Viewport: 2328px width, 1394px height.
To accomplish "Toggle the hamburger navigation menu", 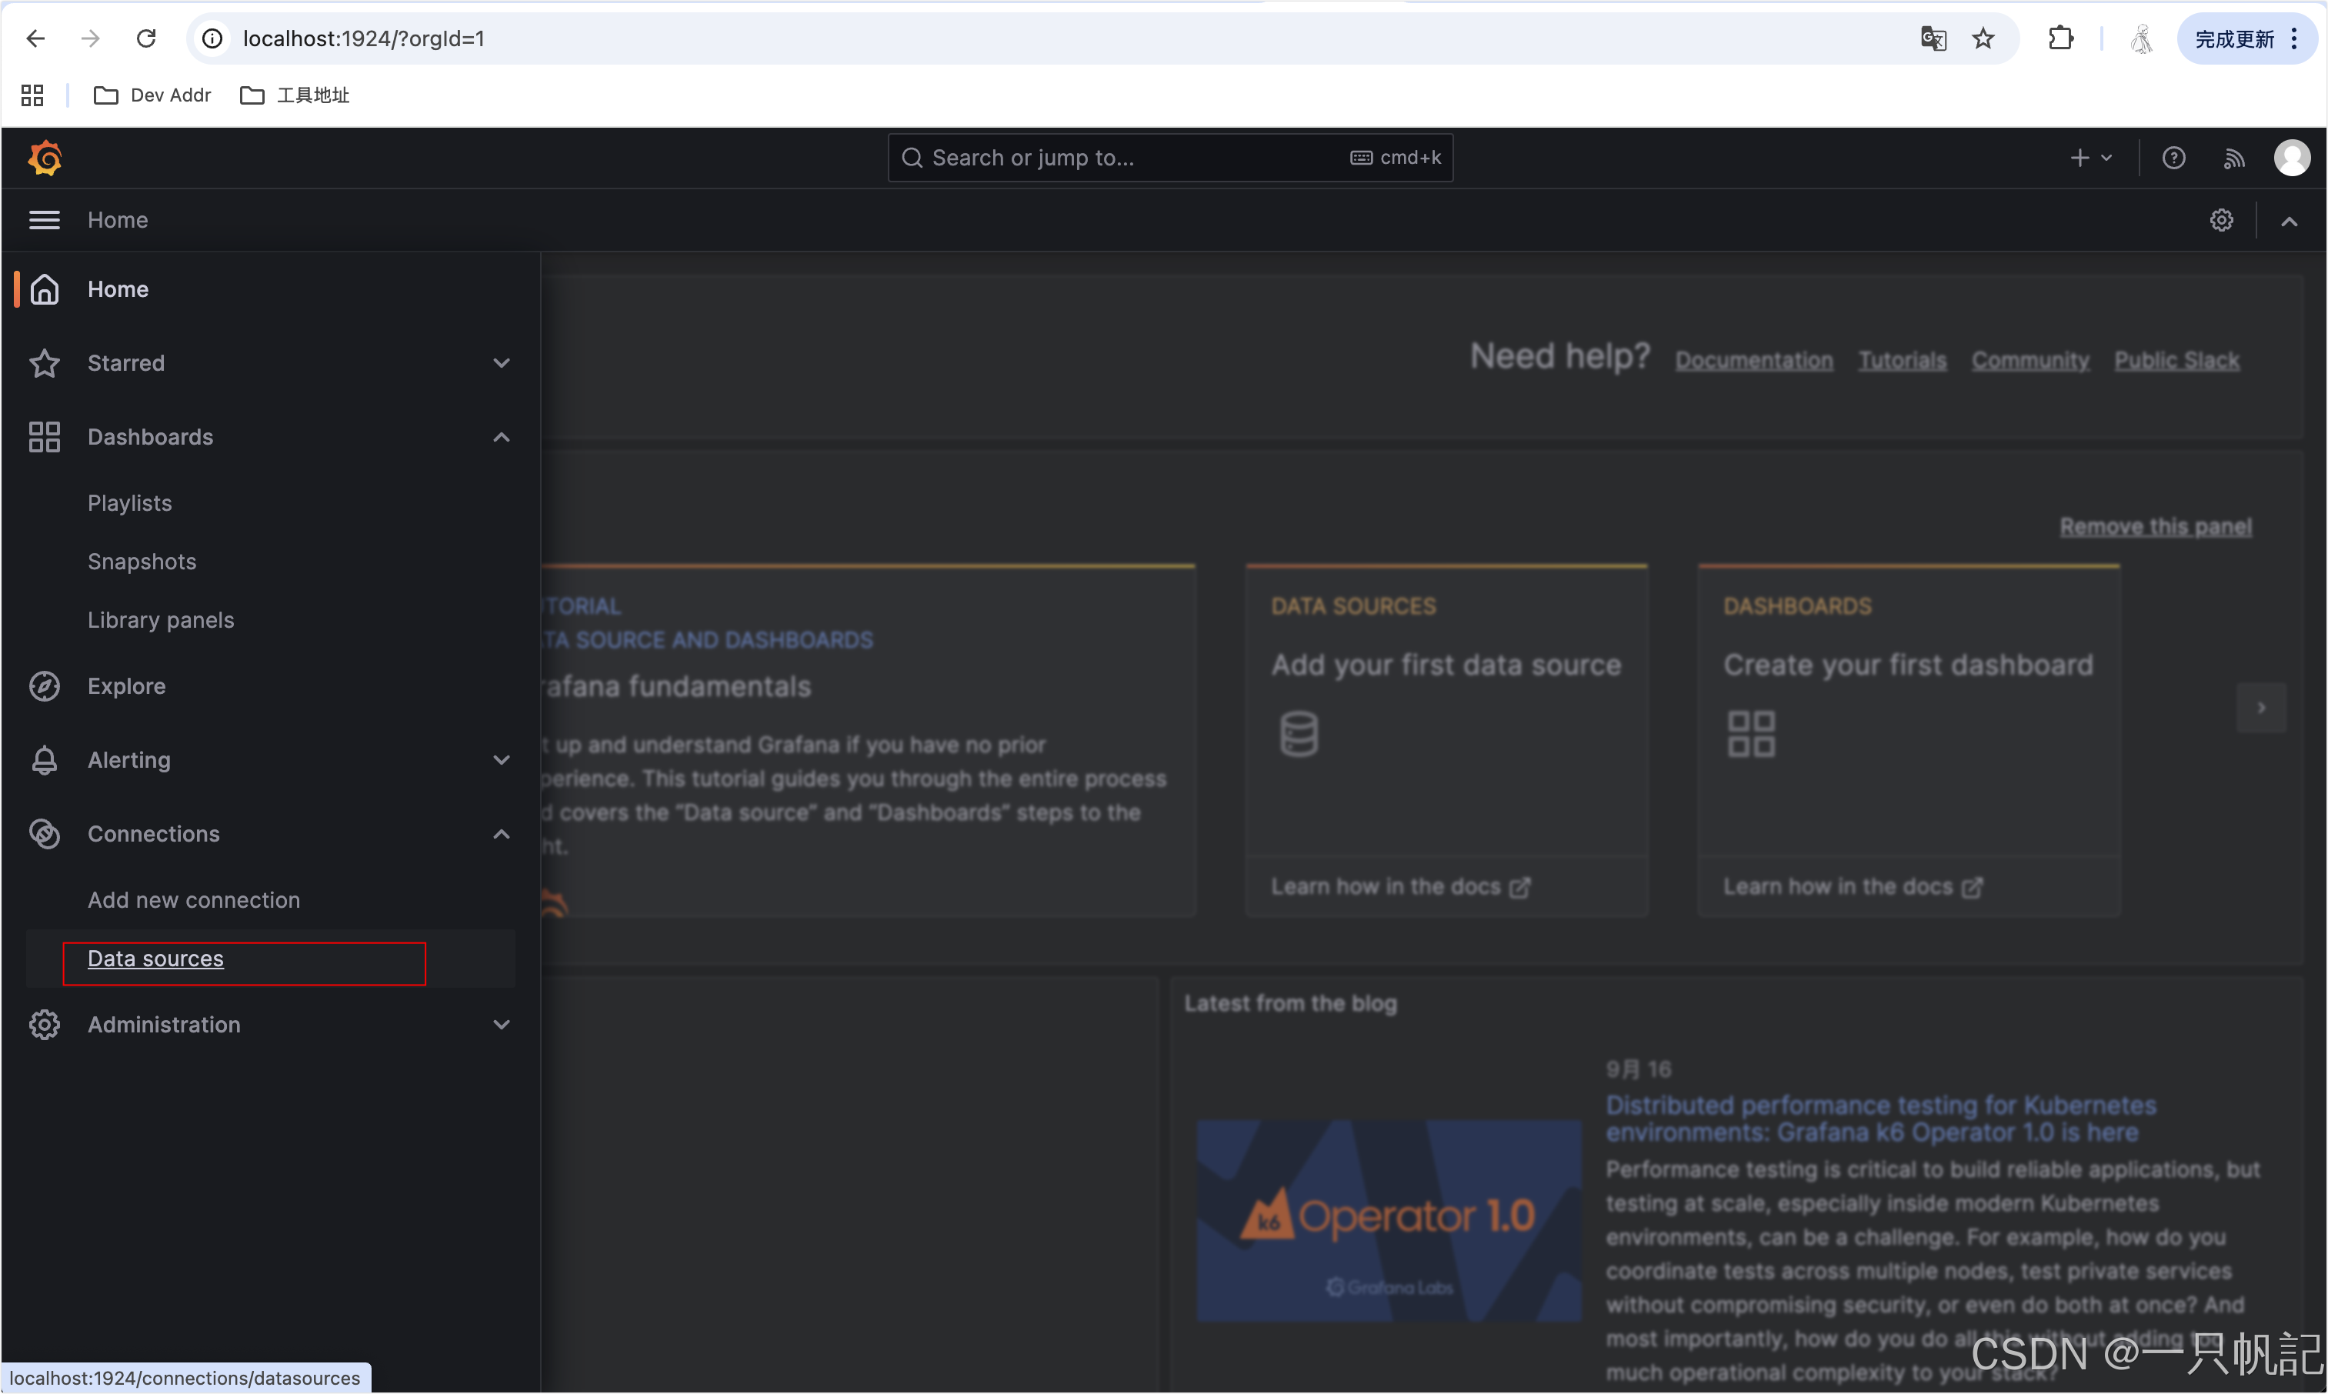I will click(x=44, y=220).
